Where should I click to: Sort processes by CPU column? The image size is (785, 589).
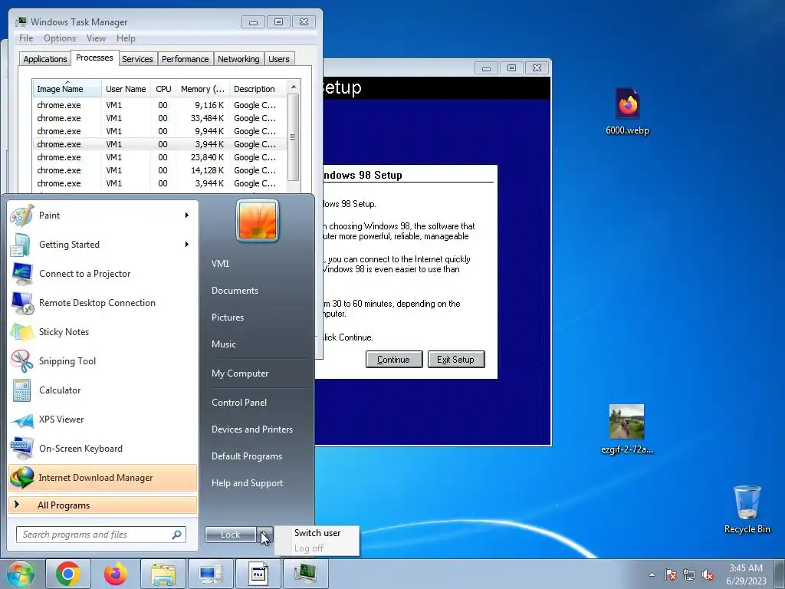163,89
